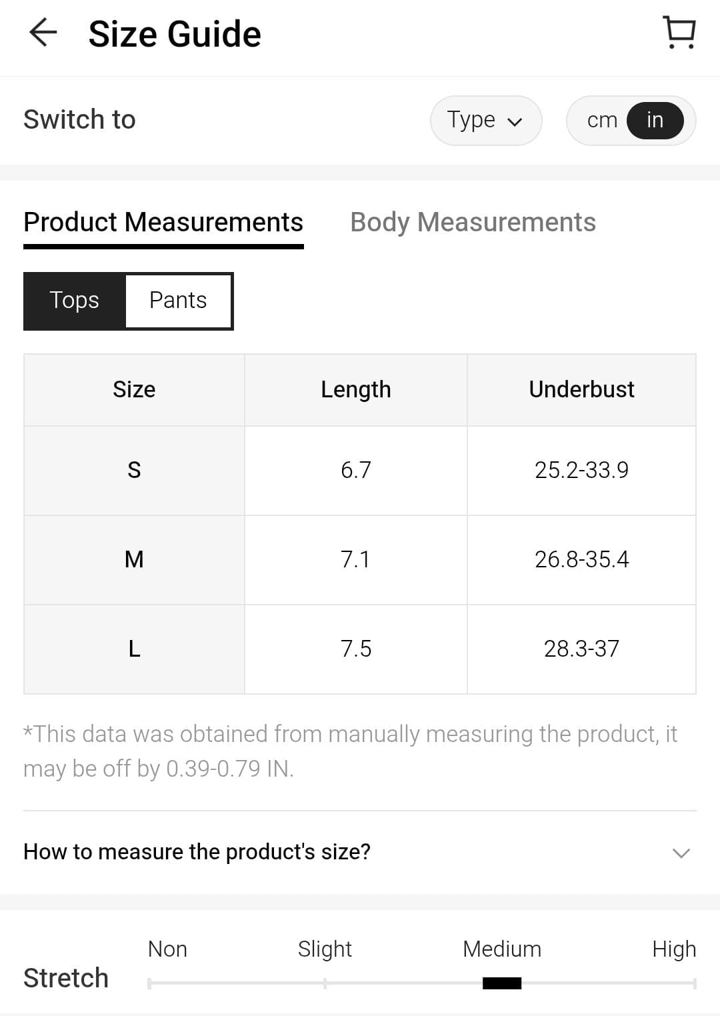The height and width of the screenshot is (1016, 720).
Task: Open the Type dropdown
Action: pyautogui.click(x=485, y=121)
